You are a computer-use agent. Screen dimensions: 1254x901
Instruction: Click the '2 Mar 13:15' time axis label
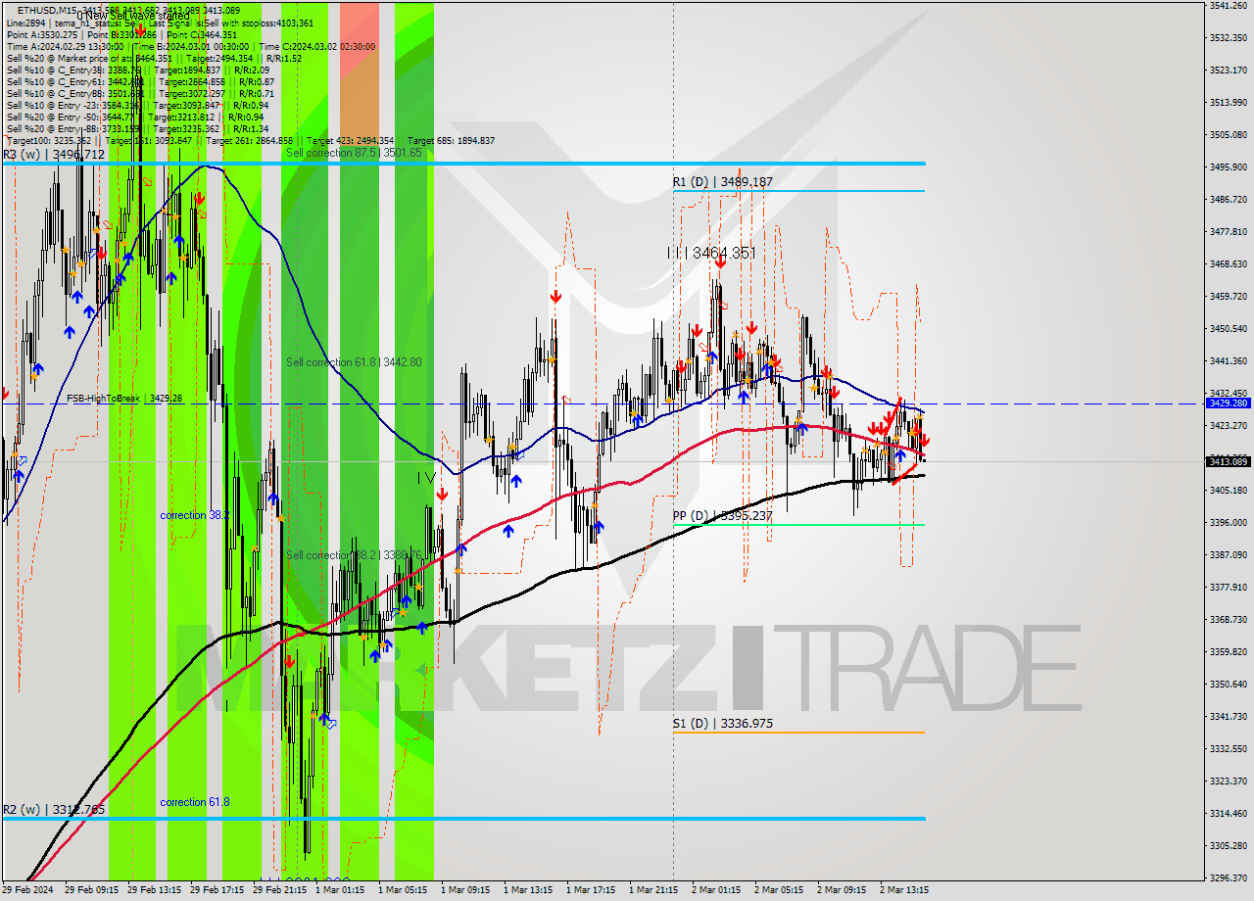[x=904, y=890]
